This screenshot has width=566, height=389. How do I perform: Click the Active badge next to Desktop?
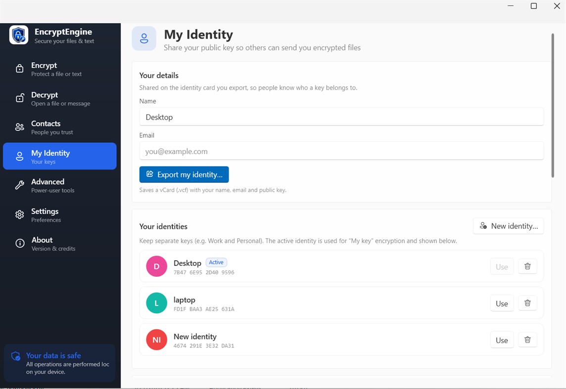coord(216,262)
